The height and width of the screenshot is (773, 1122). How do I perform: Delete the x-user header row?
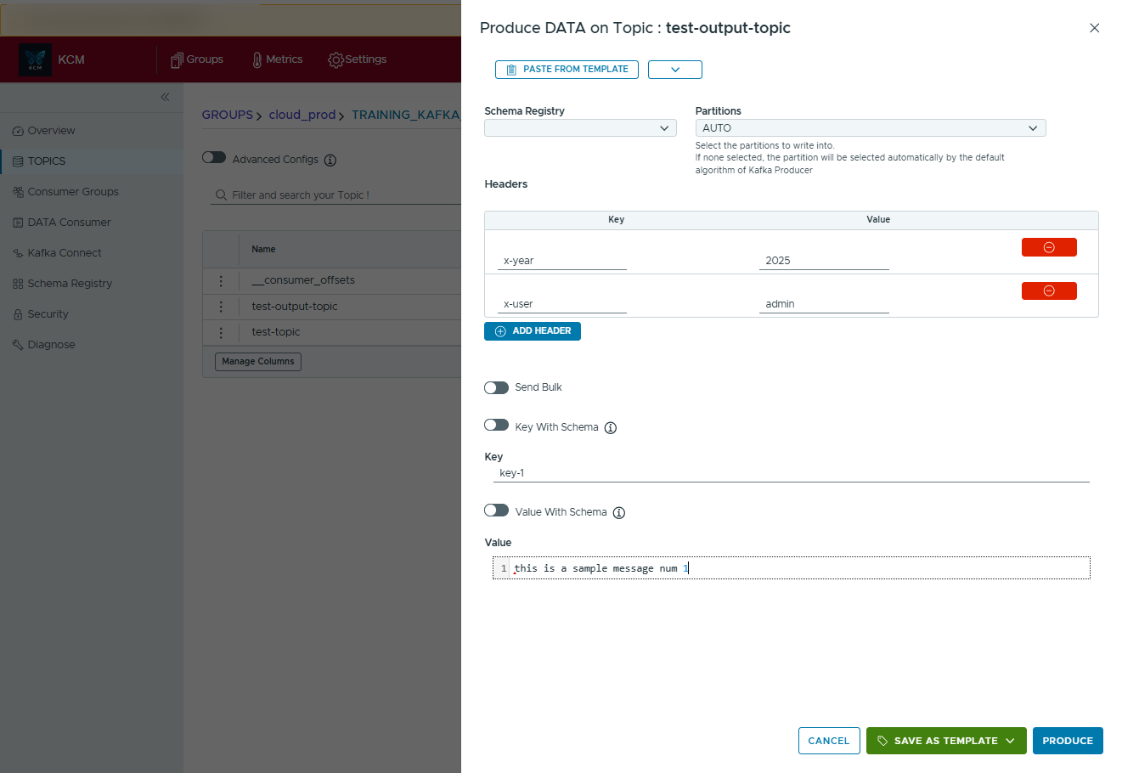[x=1048, y=291]
